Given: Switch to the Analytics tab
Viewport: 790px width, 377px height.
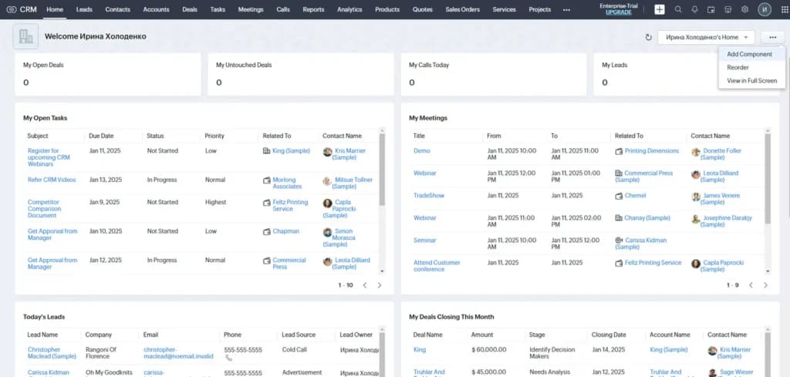Looking at the screenshot, I should point(349,9).
